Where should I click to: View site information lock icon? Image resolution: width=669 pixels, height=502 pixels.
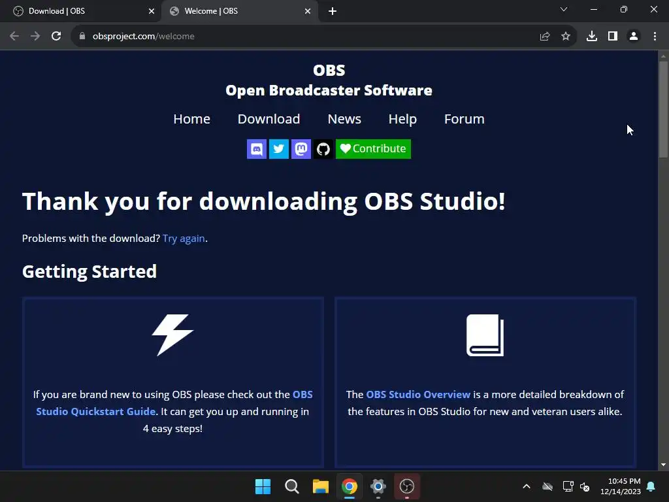(x=82, y=37)
